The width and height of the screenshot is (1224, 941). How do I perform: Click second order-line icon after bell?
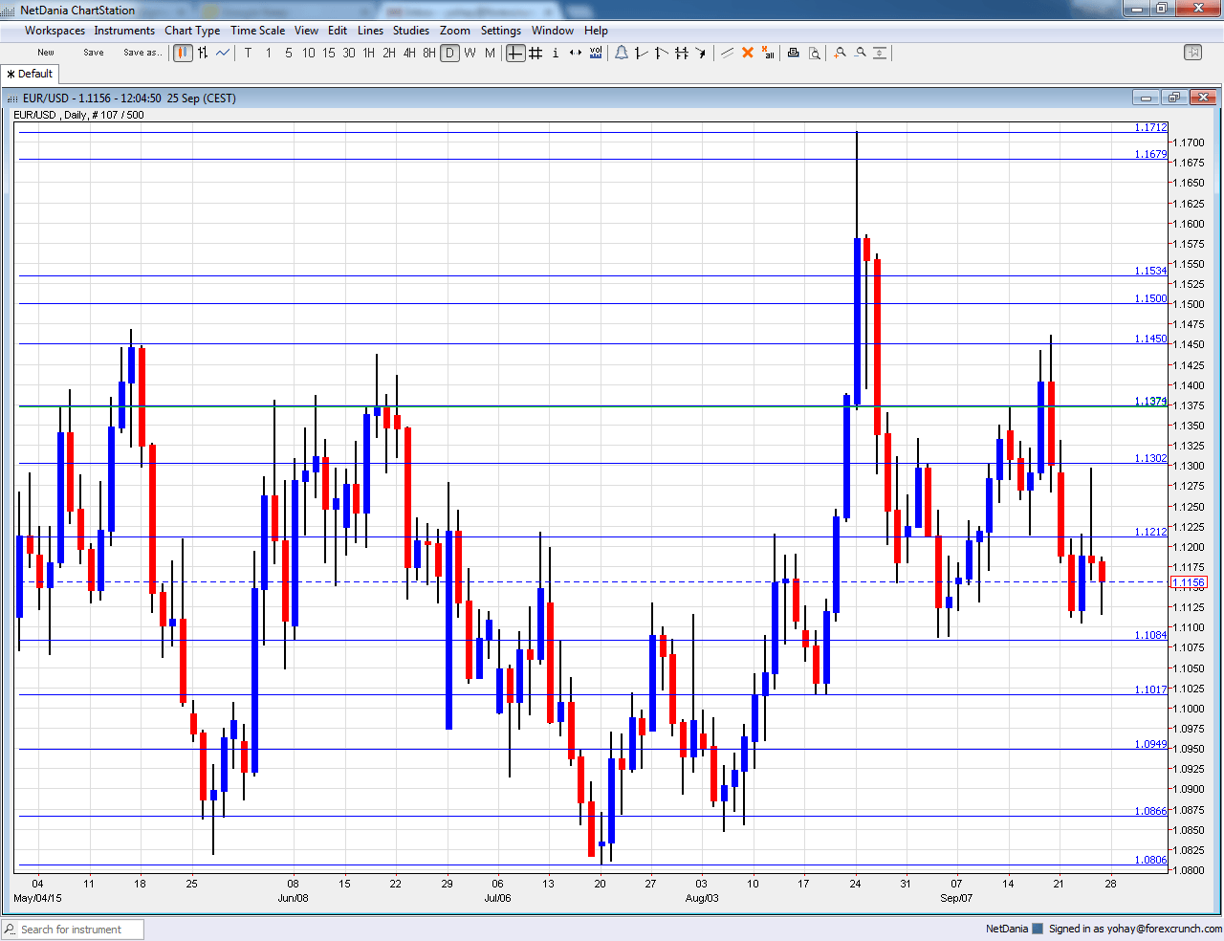[662, 53]
